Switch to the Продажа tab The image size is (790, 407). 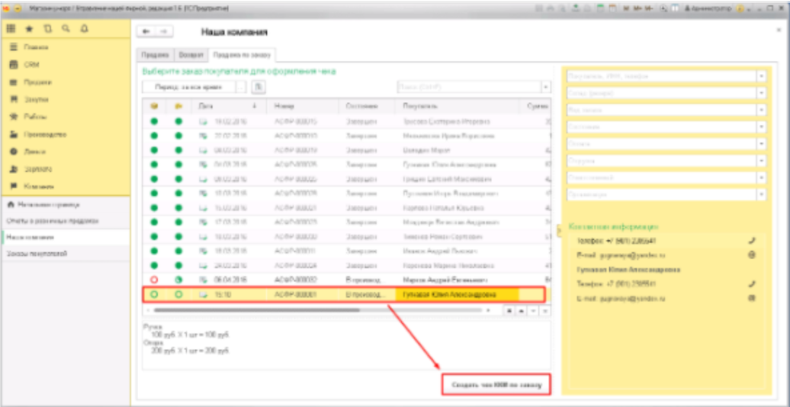click(155, 56)
